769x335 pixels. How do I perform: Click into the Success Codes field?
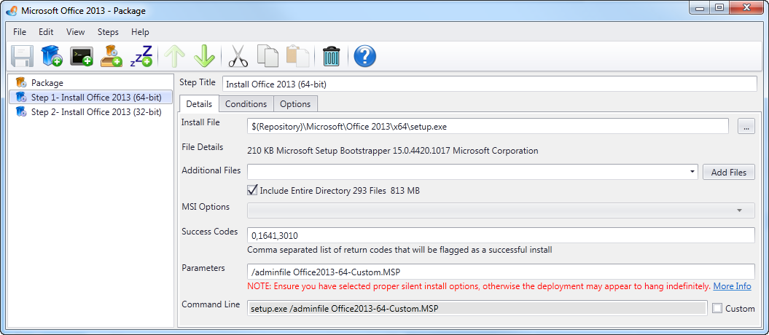pos(501,236)
